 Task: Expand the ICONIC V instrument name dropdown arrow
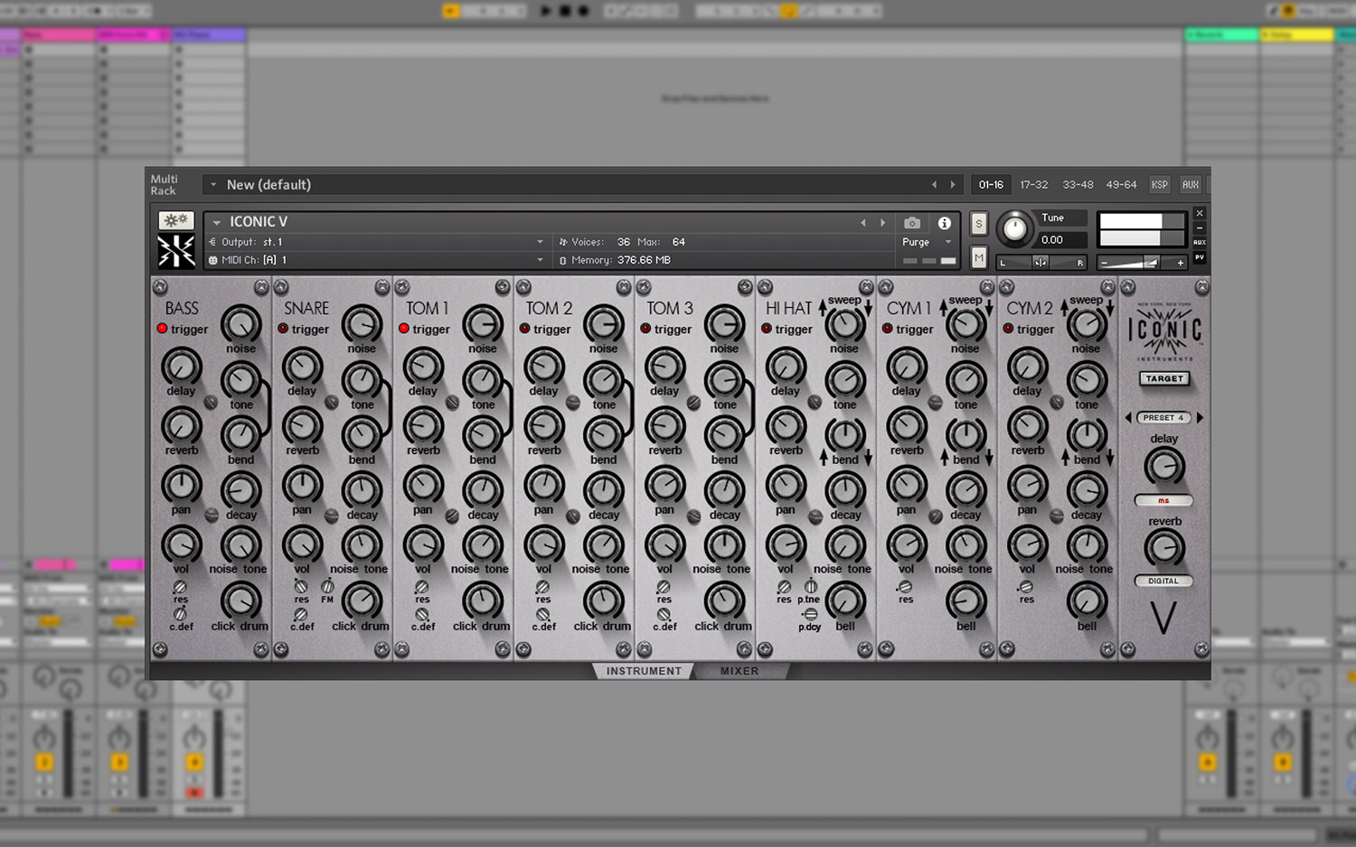click(217, 222)
